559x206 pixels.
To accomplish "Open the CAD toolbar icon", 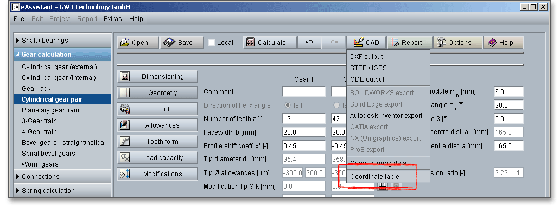I will click(358, 42).
